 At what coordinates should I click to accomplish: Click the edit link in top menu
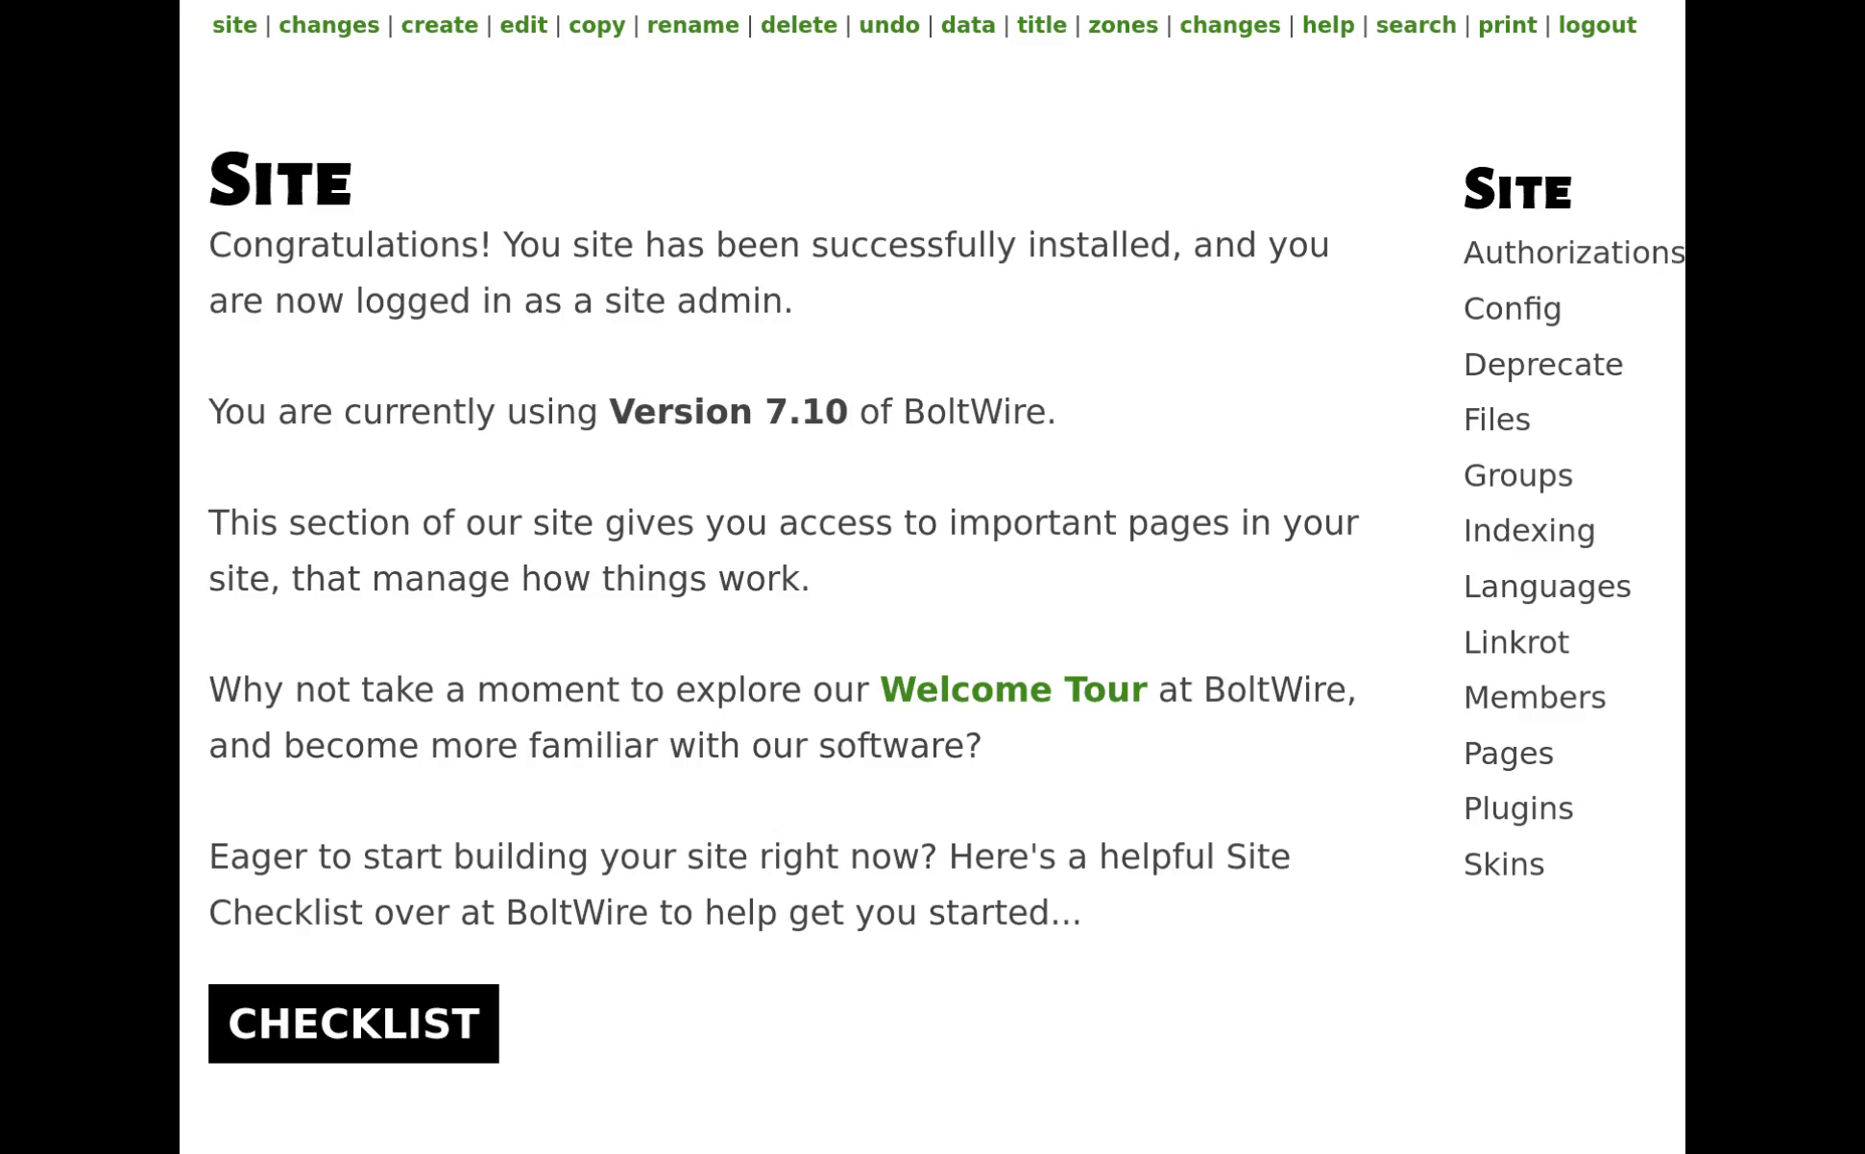point(522,25)
